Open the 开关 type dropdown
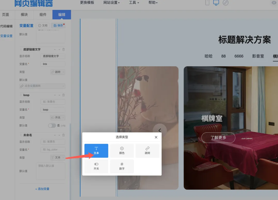 pos(58,118)
